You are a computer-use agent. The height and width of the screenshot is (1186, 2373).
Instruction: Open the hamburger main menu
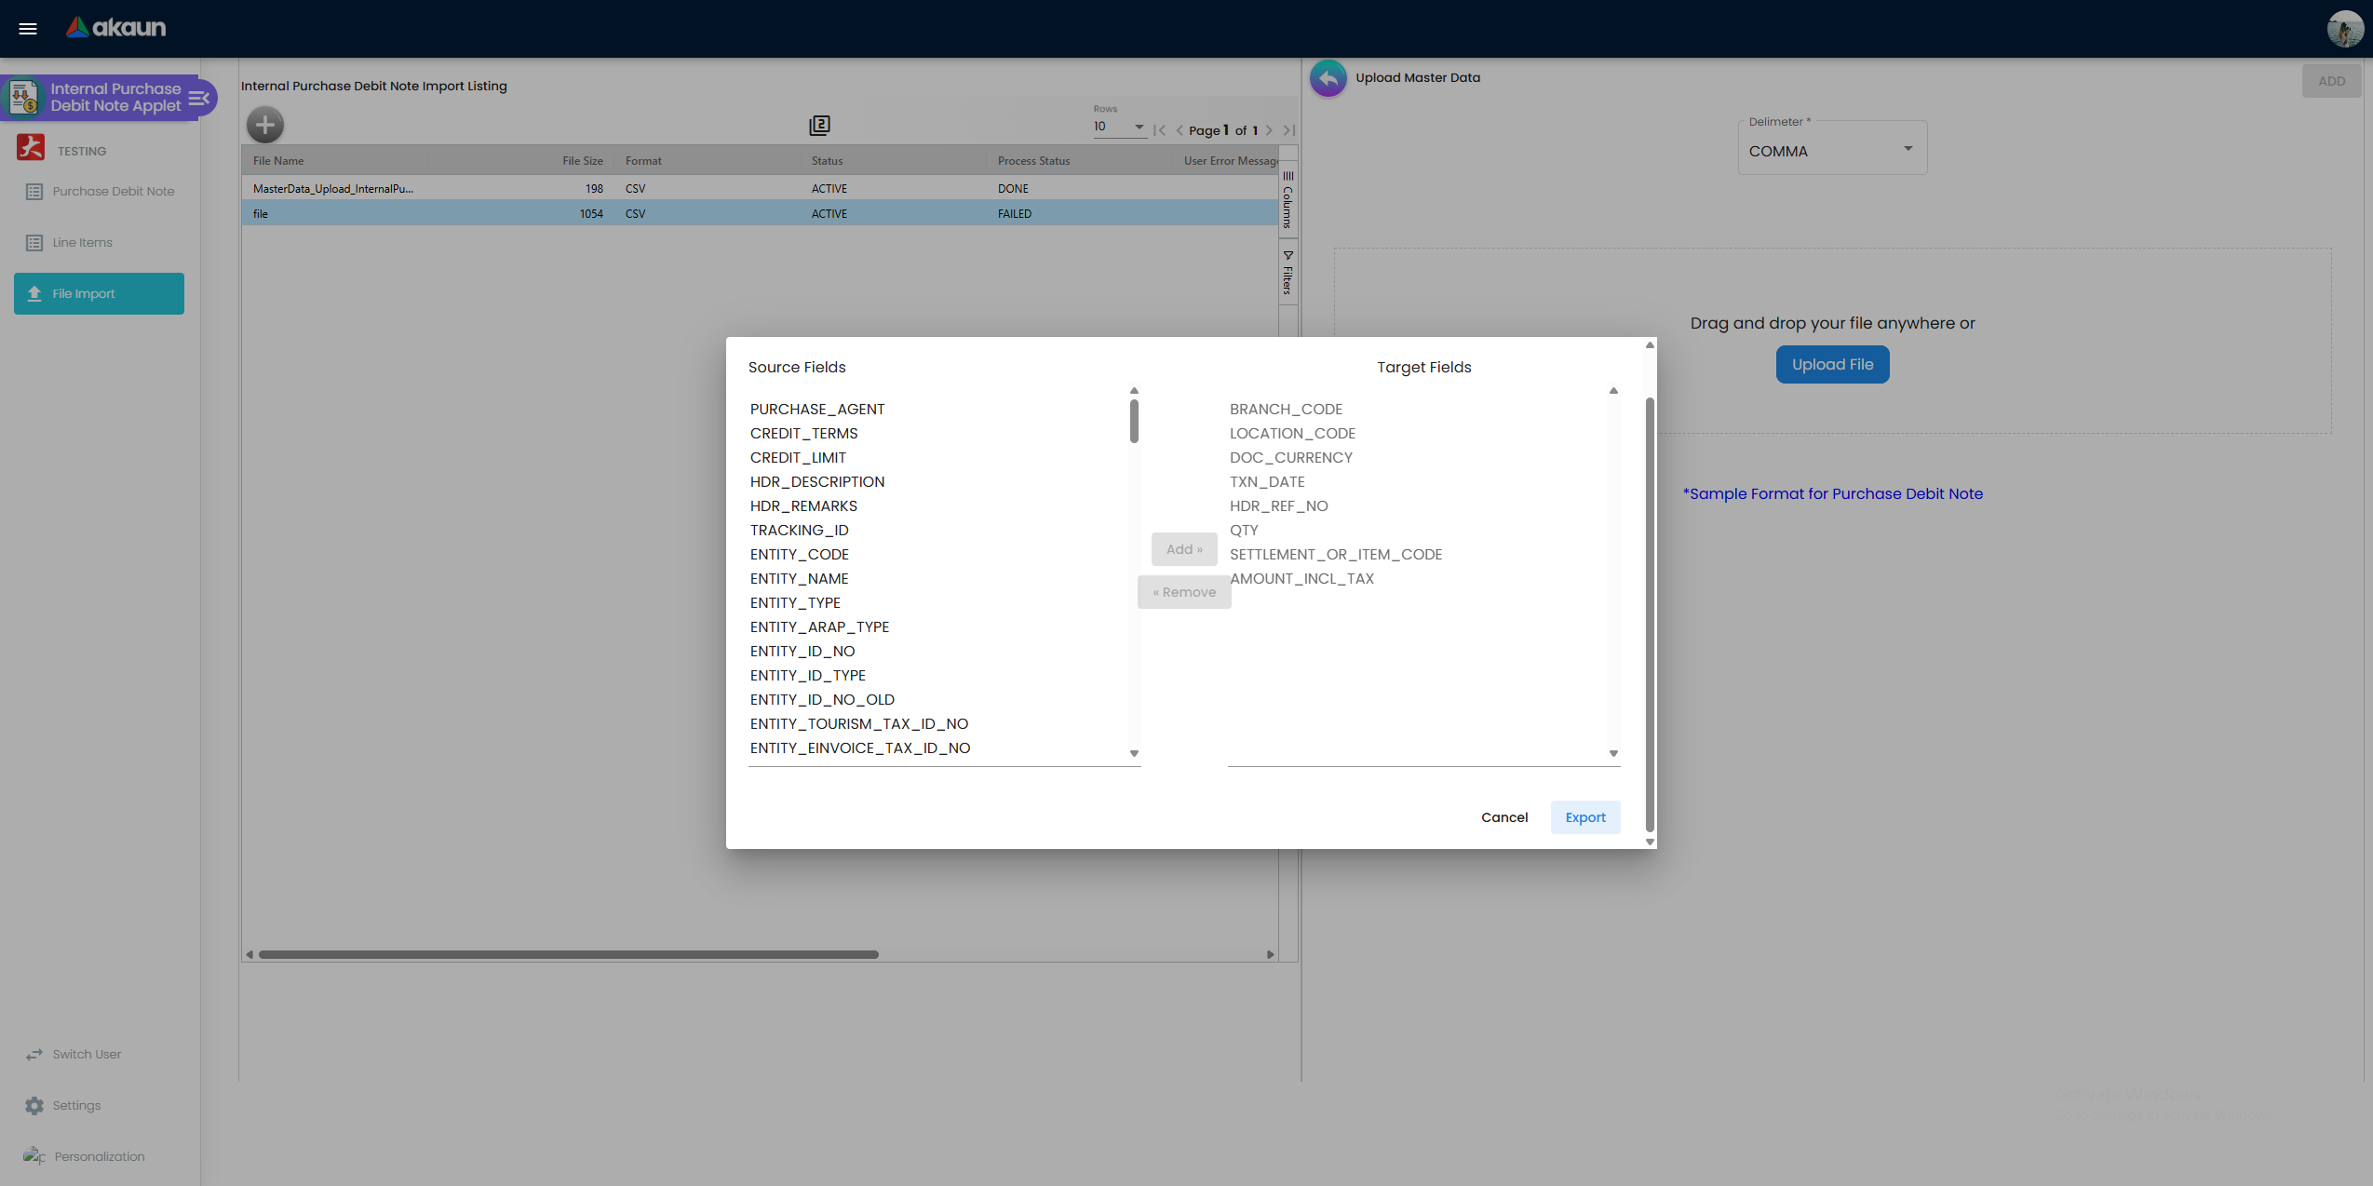[x=28, y=28]
